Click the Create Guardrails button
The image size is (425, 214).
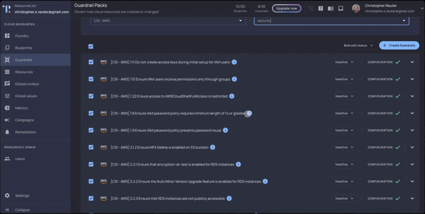[399, 45]
